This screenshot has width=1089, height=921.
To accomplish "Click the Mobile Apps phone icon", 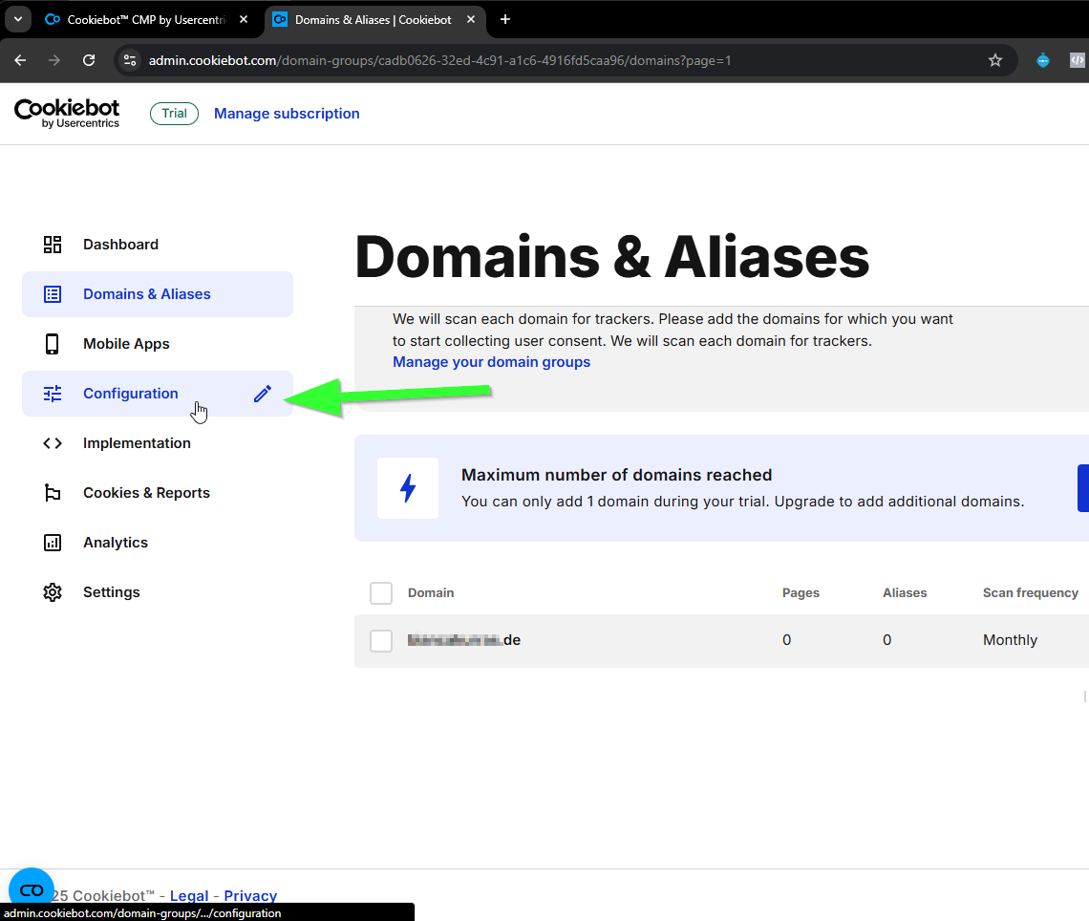I will click(53, 344).
